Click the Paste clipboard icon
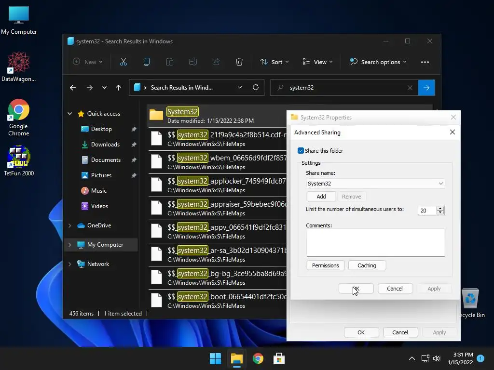This screenshot has height=370, width=494. [169, 62]
